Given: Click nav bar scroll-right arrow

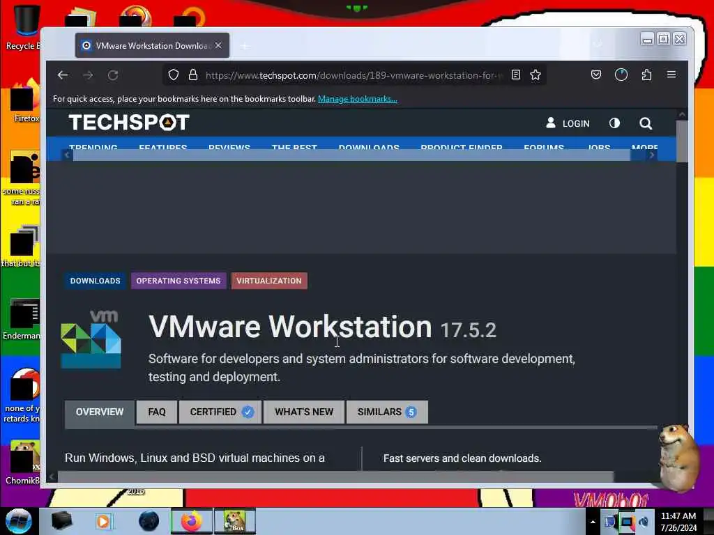Looking at the screenshot, I should (652, 155).
